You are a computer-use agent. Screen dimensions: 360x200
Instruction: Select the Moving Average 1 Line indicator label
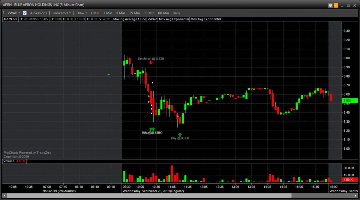tap(130, 19)
